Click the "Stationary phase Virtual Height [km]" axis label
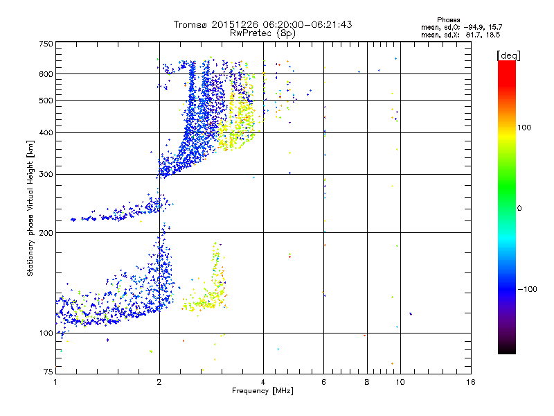Viewport: 554px width, 416px height. tap(30, 208)
